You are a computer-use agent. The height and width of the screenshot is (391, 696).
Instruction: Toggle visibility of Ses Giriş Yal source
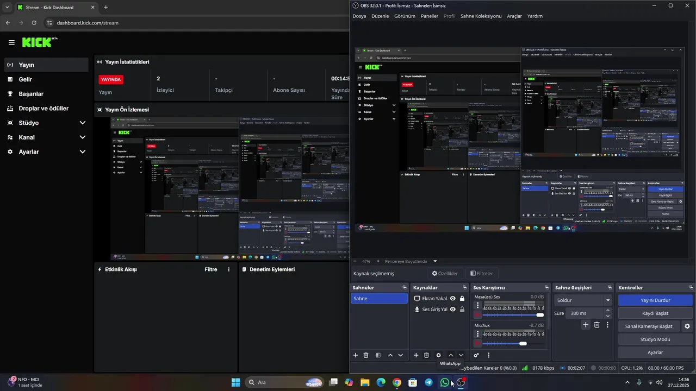coord(452,310)
